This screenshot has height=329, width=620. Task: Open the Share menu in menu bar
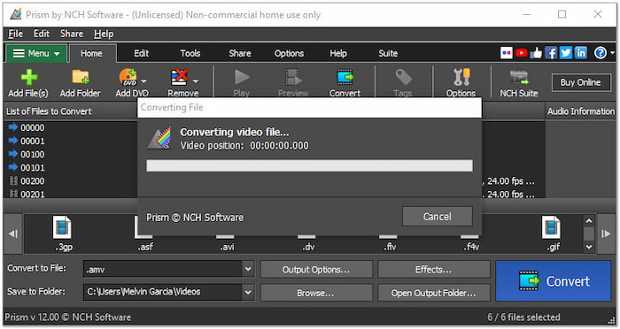point(72,34)
